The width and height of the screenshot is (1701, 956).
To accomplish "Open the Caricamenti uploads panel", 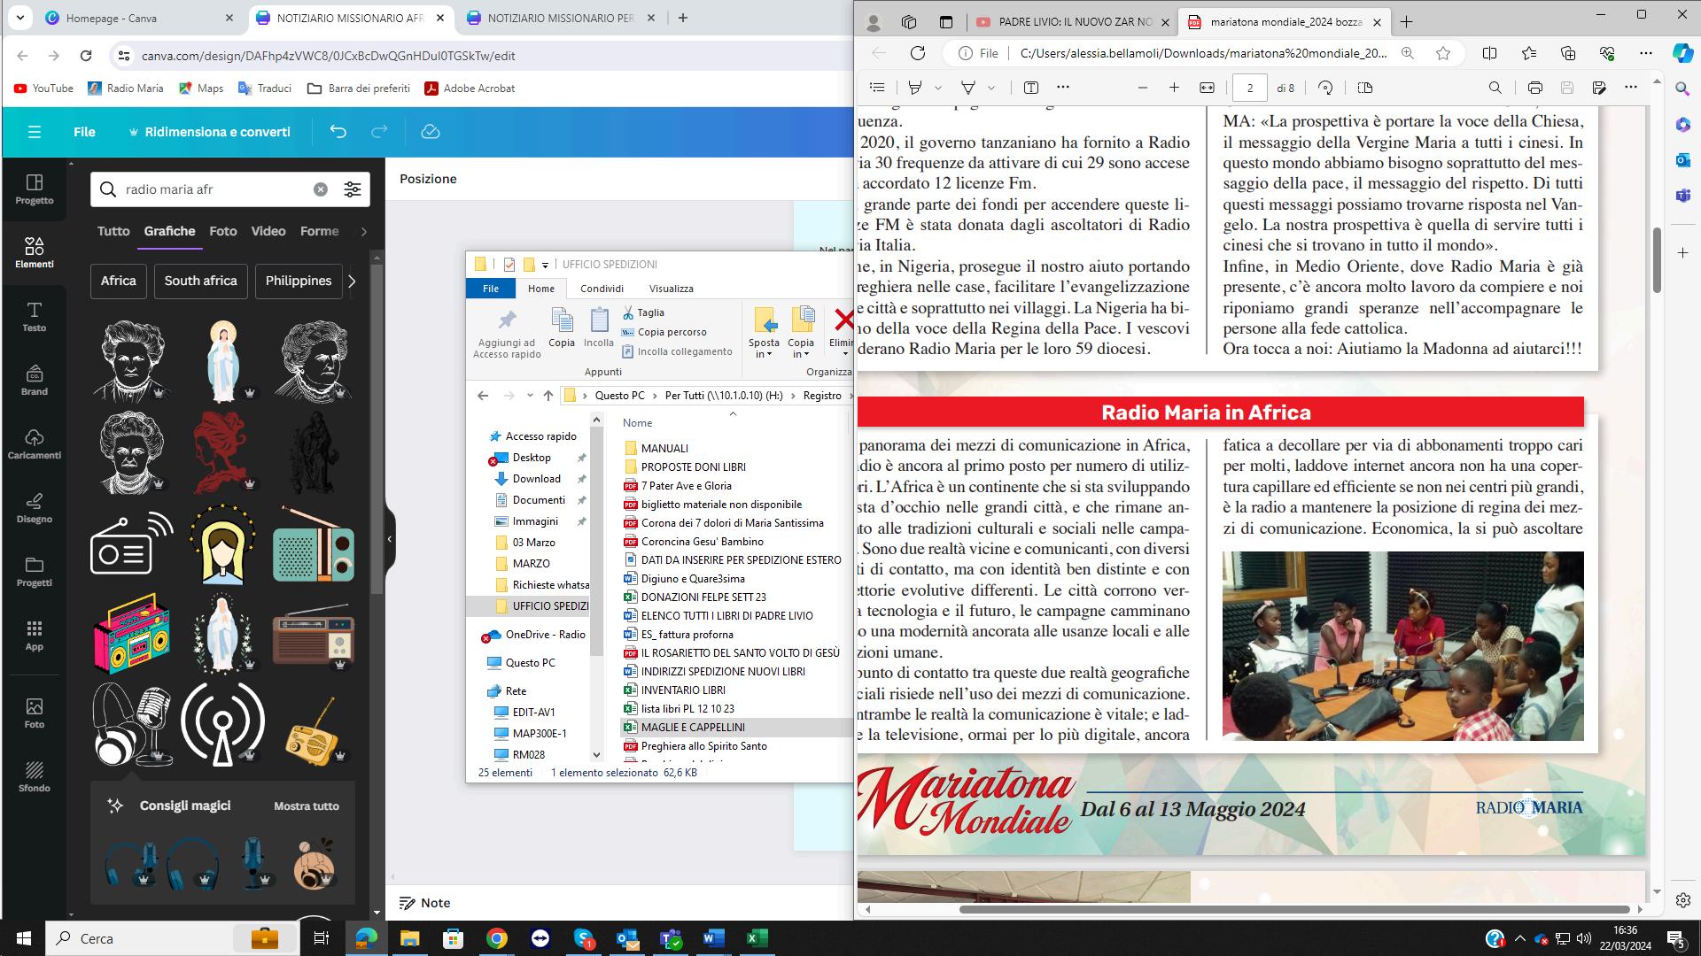I will pyautogui.click(x=34, y=443).
